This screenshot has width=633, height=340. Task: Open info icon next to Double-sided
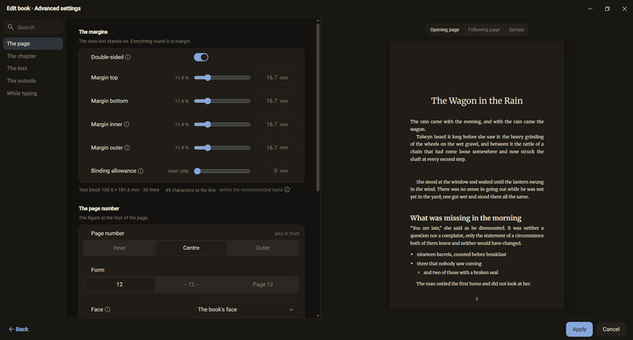(128, 57)
